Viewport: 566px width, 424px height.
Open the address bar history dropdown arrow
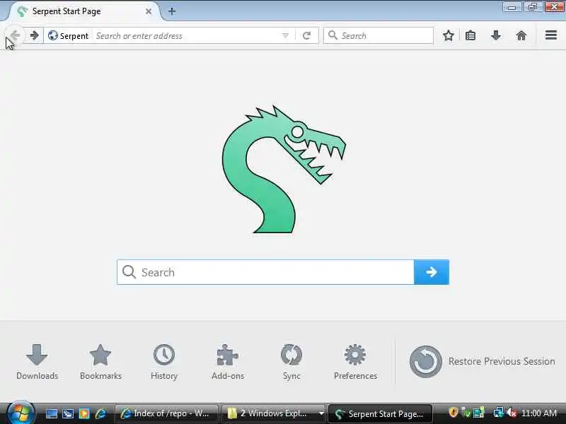click(285, 36)
